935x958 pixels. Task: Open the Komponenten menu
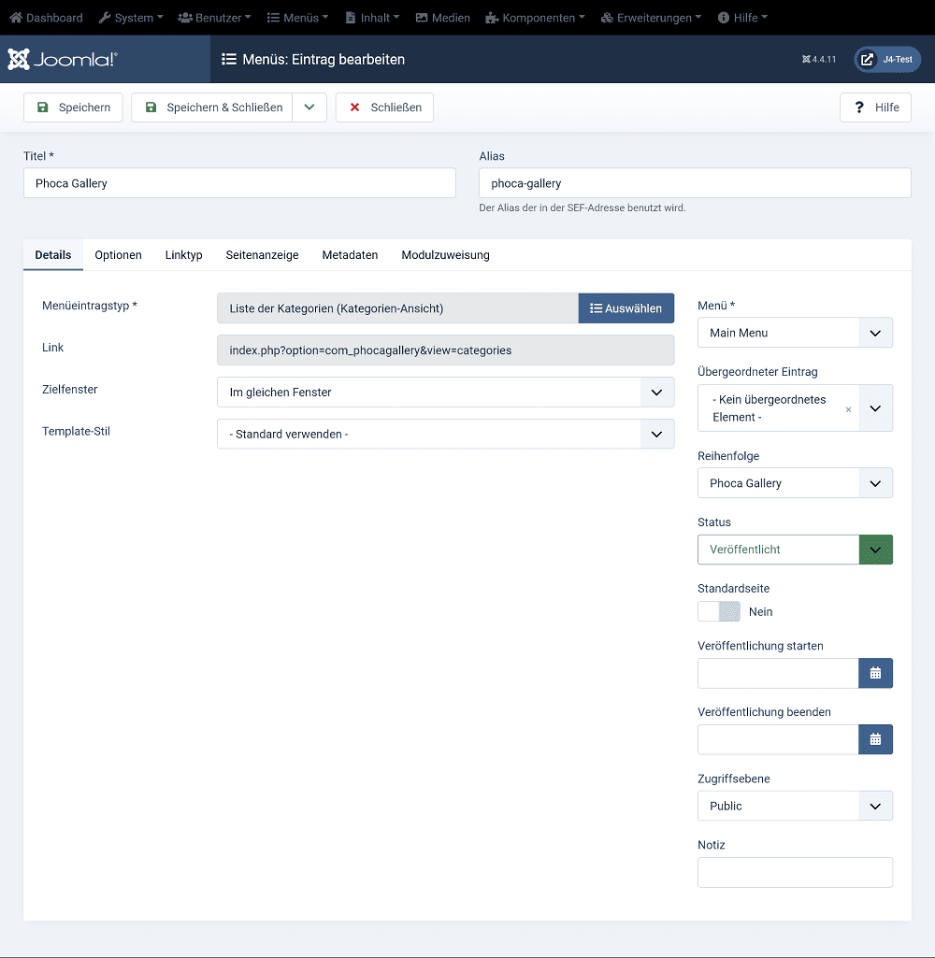click(x=535, y=18)
